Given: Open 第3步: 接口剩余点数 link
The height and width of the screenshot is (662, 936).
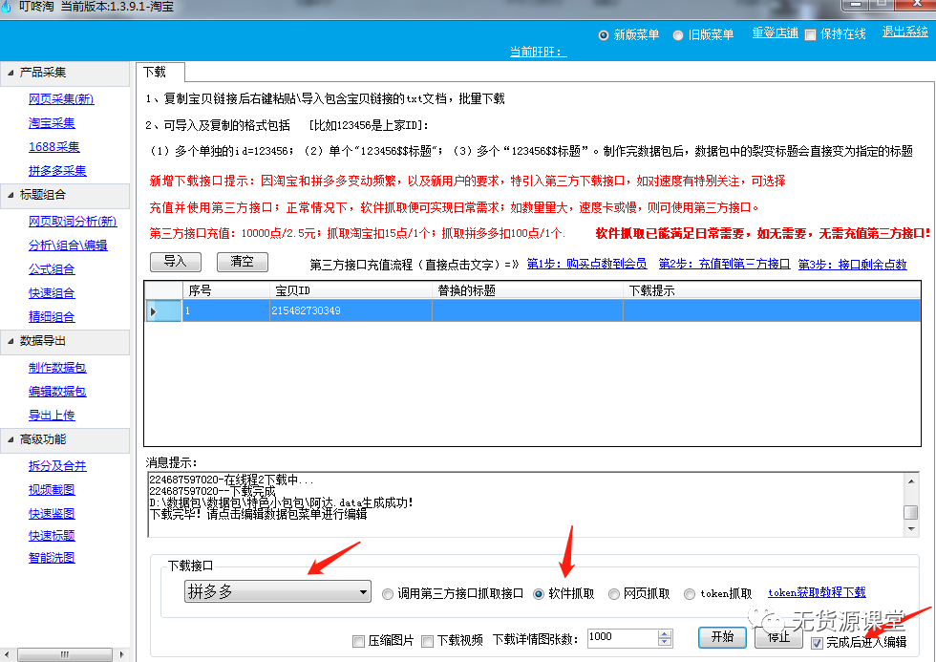Looking at the screenshot, I should tap(852, 264).
